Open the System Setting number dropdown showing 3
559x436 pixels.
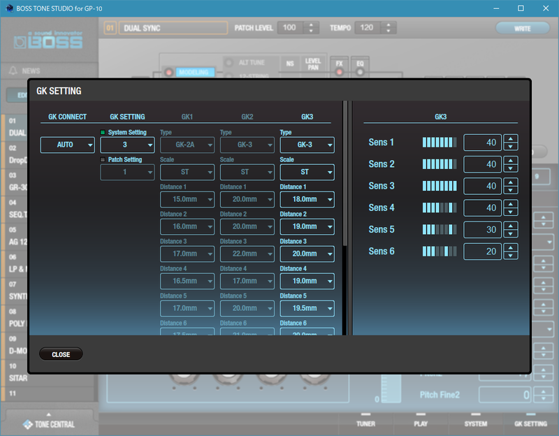[x=127, y=145]
